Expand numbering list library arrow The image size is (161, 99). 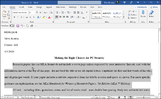coord(65,13)
